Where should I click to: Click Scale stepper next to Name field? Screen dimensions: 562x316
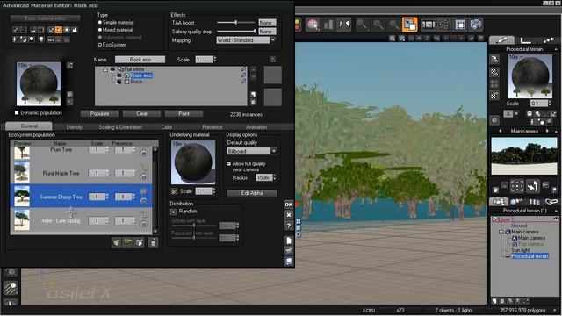tap(214, 60)
